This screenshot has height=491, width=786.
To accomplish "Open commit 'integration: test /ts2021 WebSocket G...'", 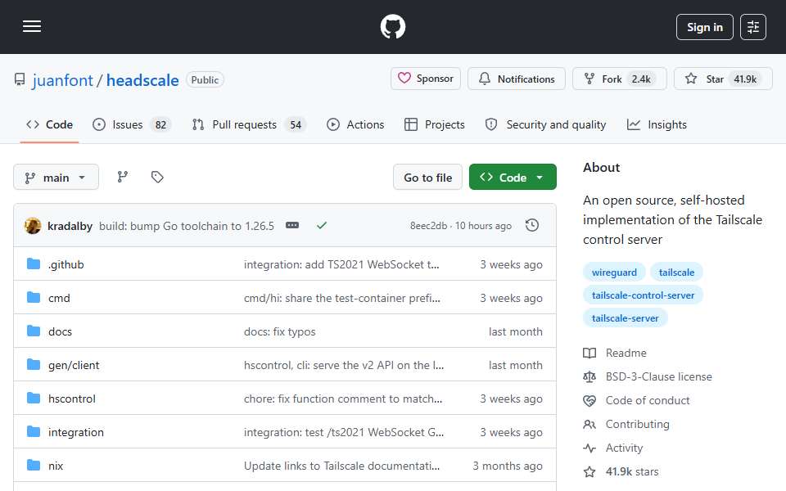I will tap(343, 432).
